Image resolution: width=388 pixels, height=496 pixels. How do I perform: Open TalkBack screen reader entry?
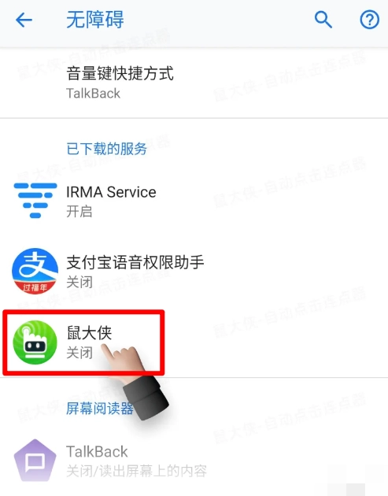(194, 461)
